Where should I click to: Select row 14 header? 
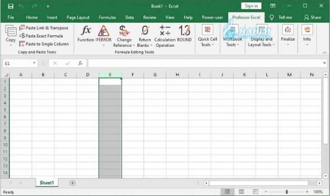tap(5, 173)
